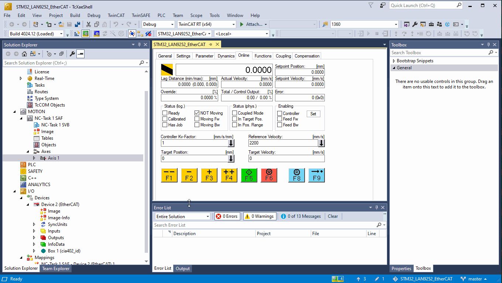This screenshot has height=283, width=502.
Task: Click the Home icon in Solution Explorer
Action: (24, 54)
